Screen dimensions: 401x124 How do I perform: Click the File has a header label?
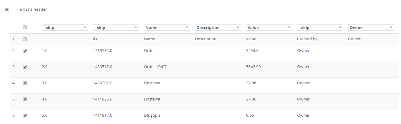[x=31, y=9]
